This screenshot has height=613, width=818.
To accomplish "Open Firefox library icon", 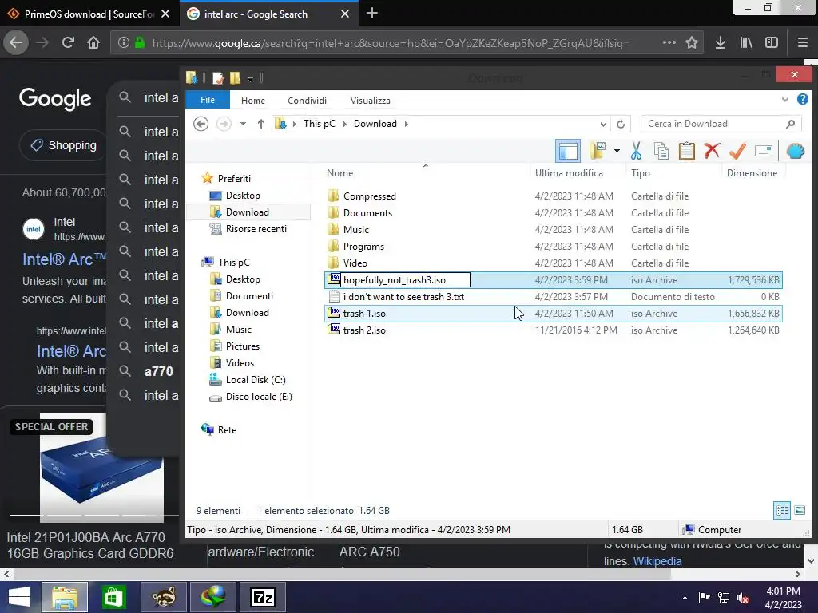I will coord(746,43).
